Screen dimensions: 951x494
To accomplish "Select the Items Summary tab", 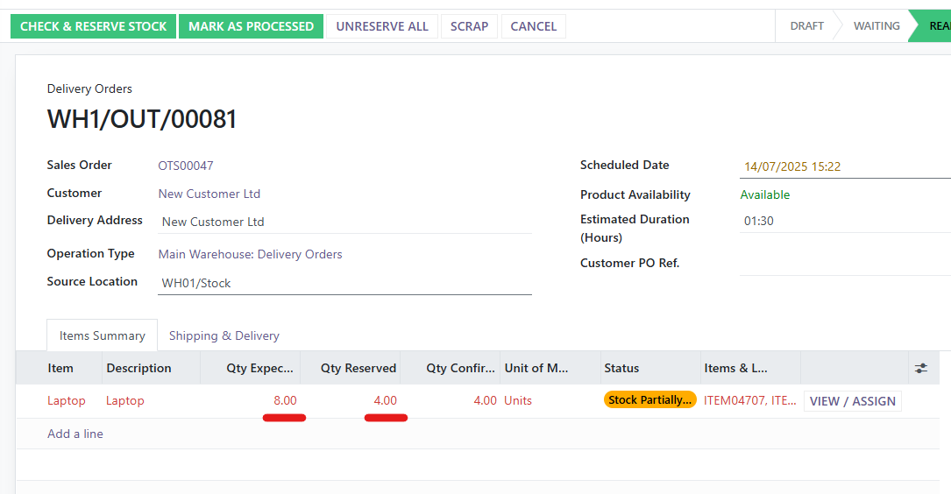I will [102, 335].
